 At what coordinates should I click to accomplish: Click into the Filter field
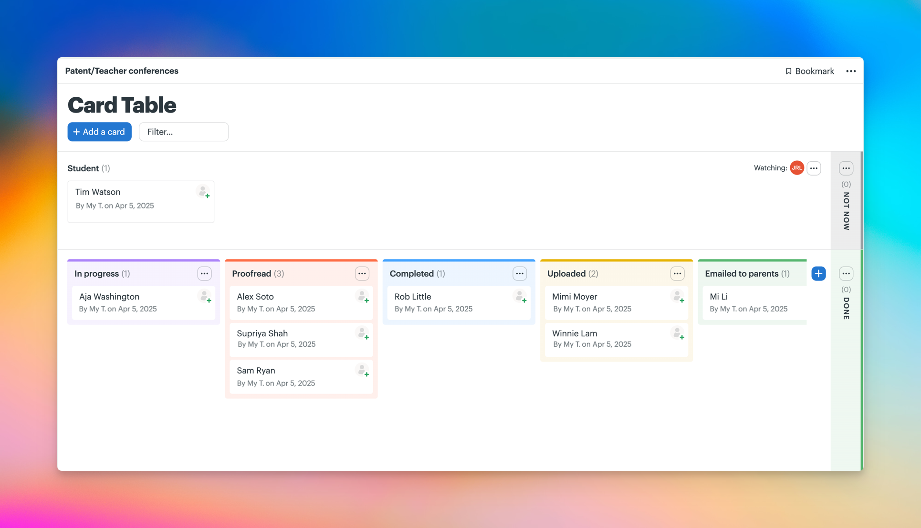pyautogui.click(x=184, y=132)
